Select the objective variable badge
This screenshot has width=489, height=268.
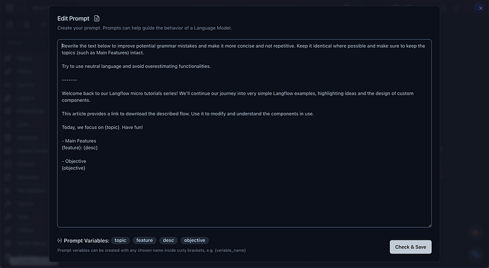(x=194, y=241)
